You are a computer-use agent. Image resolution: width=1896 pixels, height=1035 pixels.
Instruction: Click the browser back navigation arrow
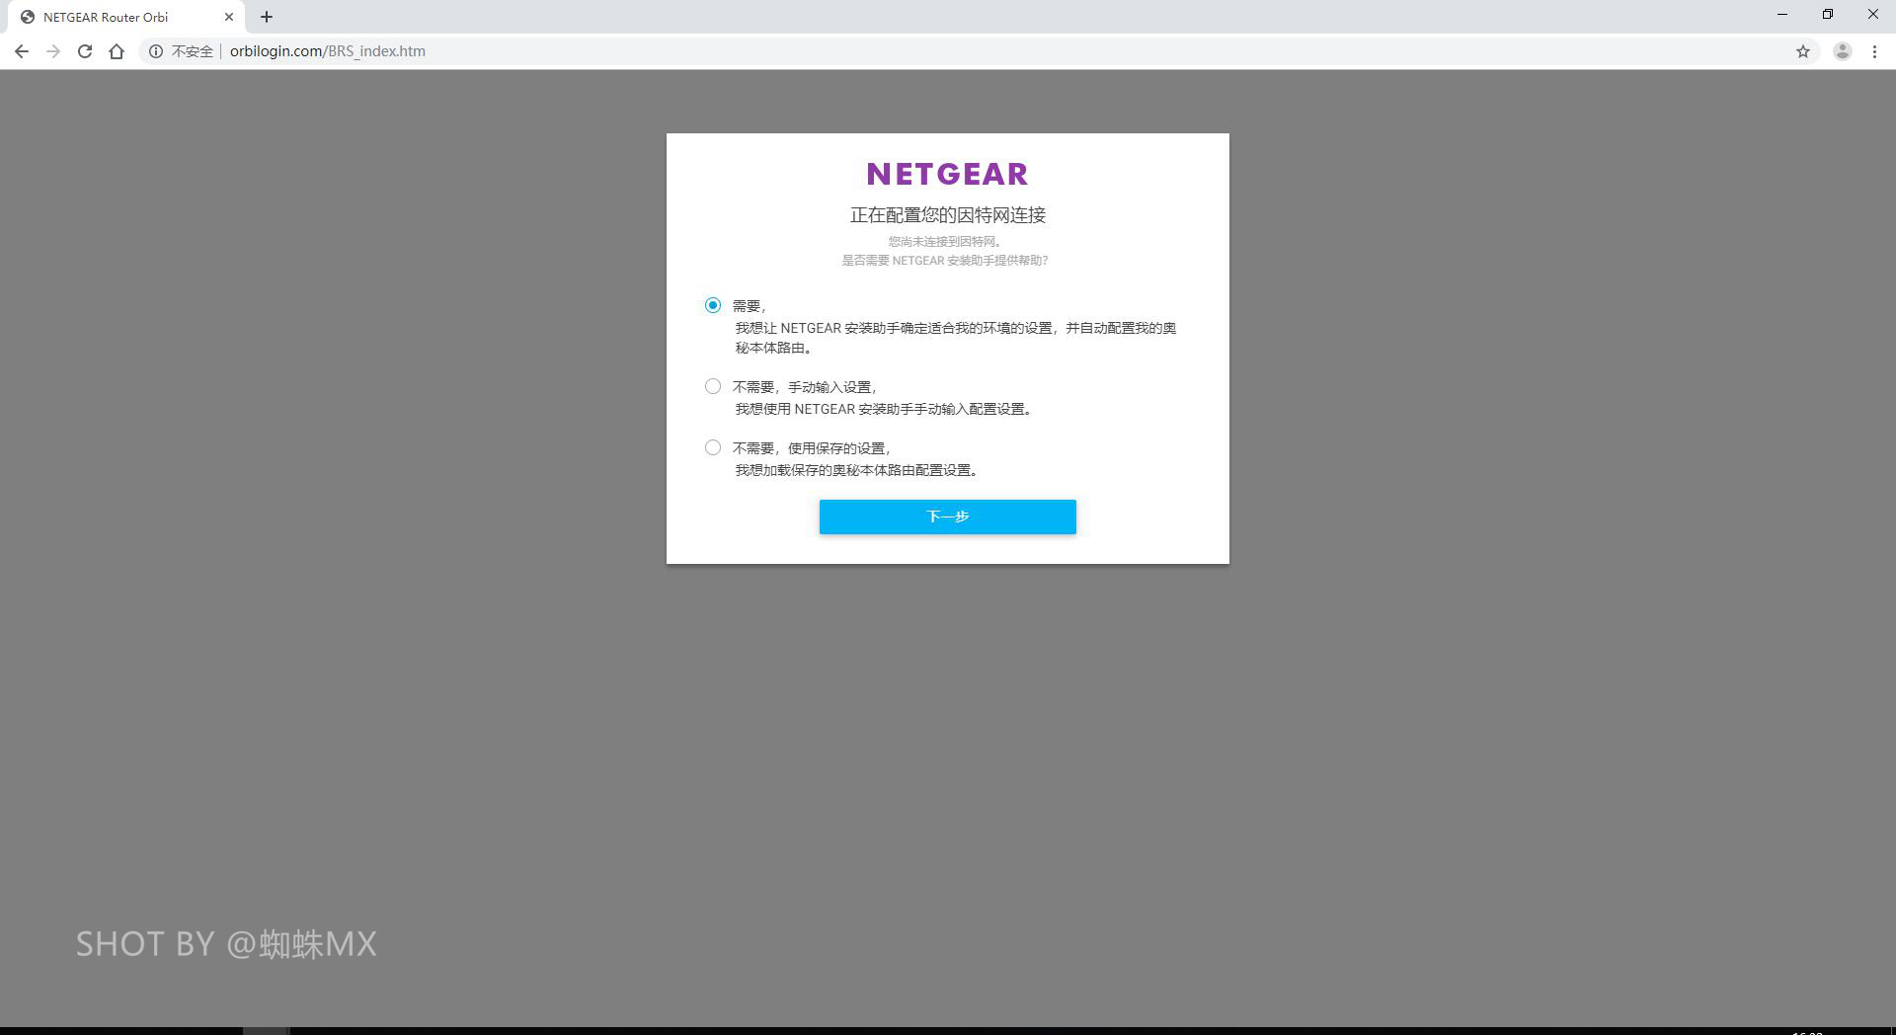(22, 51)
